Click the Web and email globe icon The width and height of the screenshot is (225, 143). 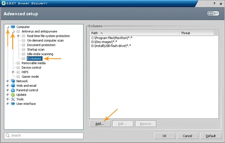[x=13, y=86]
